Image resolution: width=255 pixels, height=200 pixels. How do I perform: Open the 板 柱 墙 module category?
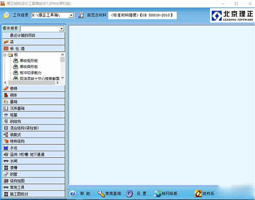click(x=34, y=48)
